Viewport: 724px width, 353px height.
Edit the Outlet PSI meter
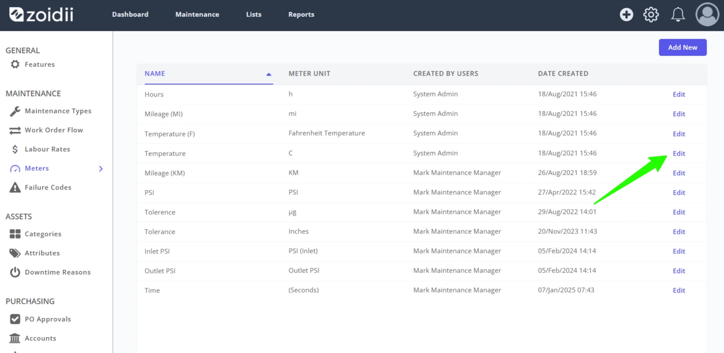click(x=679, y=271)
